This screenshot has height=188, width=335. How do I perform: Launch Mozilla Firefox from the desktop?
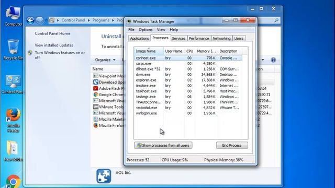click(x=13, y=120)
